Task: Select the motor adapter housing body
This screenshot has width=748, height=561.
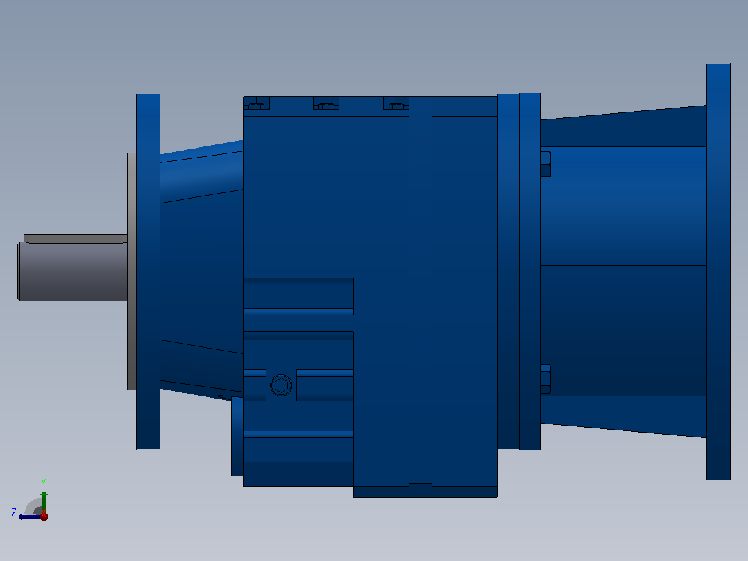Action: 623,271
